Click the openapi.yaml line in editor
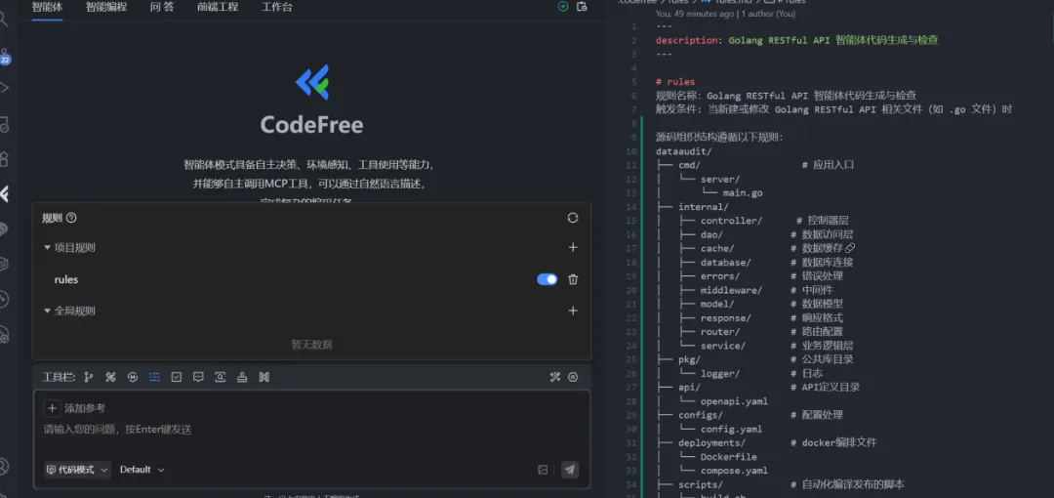The width and height of the screenshot is (1054, 498). [x=734, y=401]
